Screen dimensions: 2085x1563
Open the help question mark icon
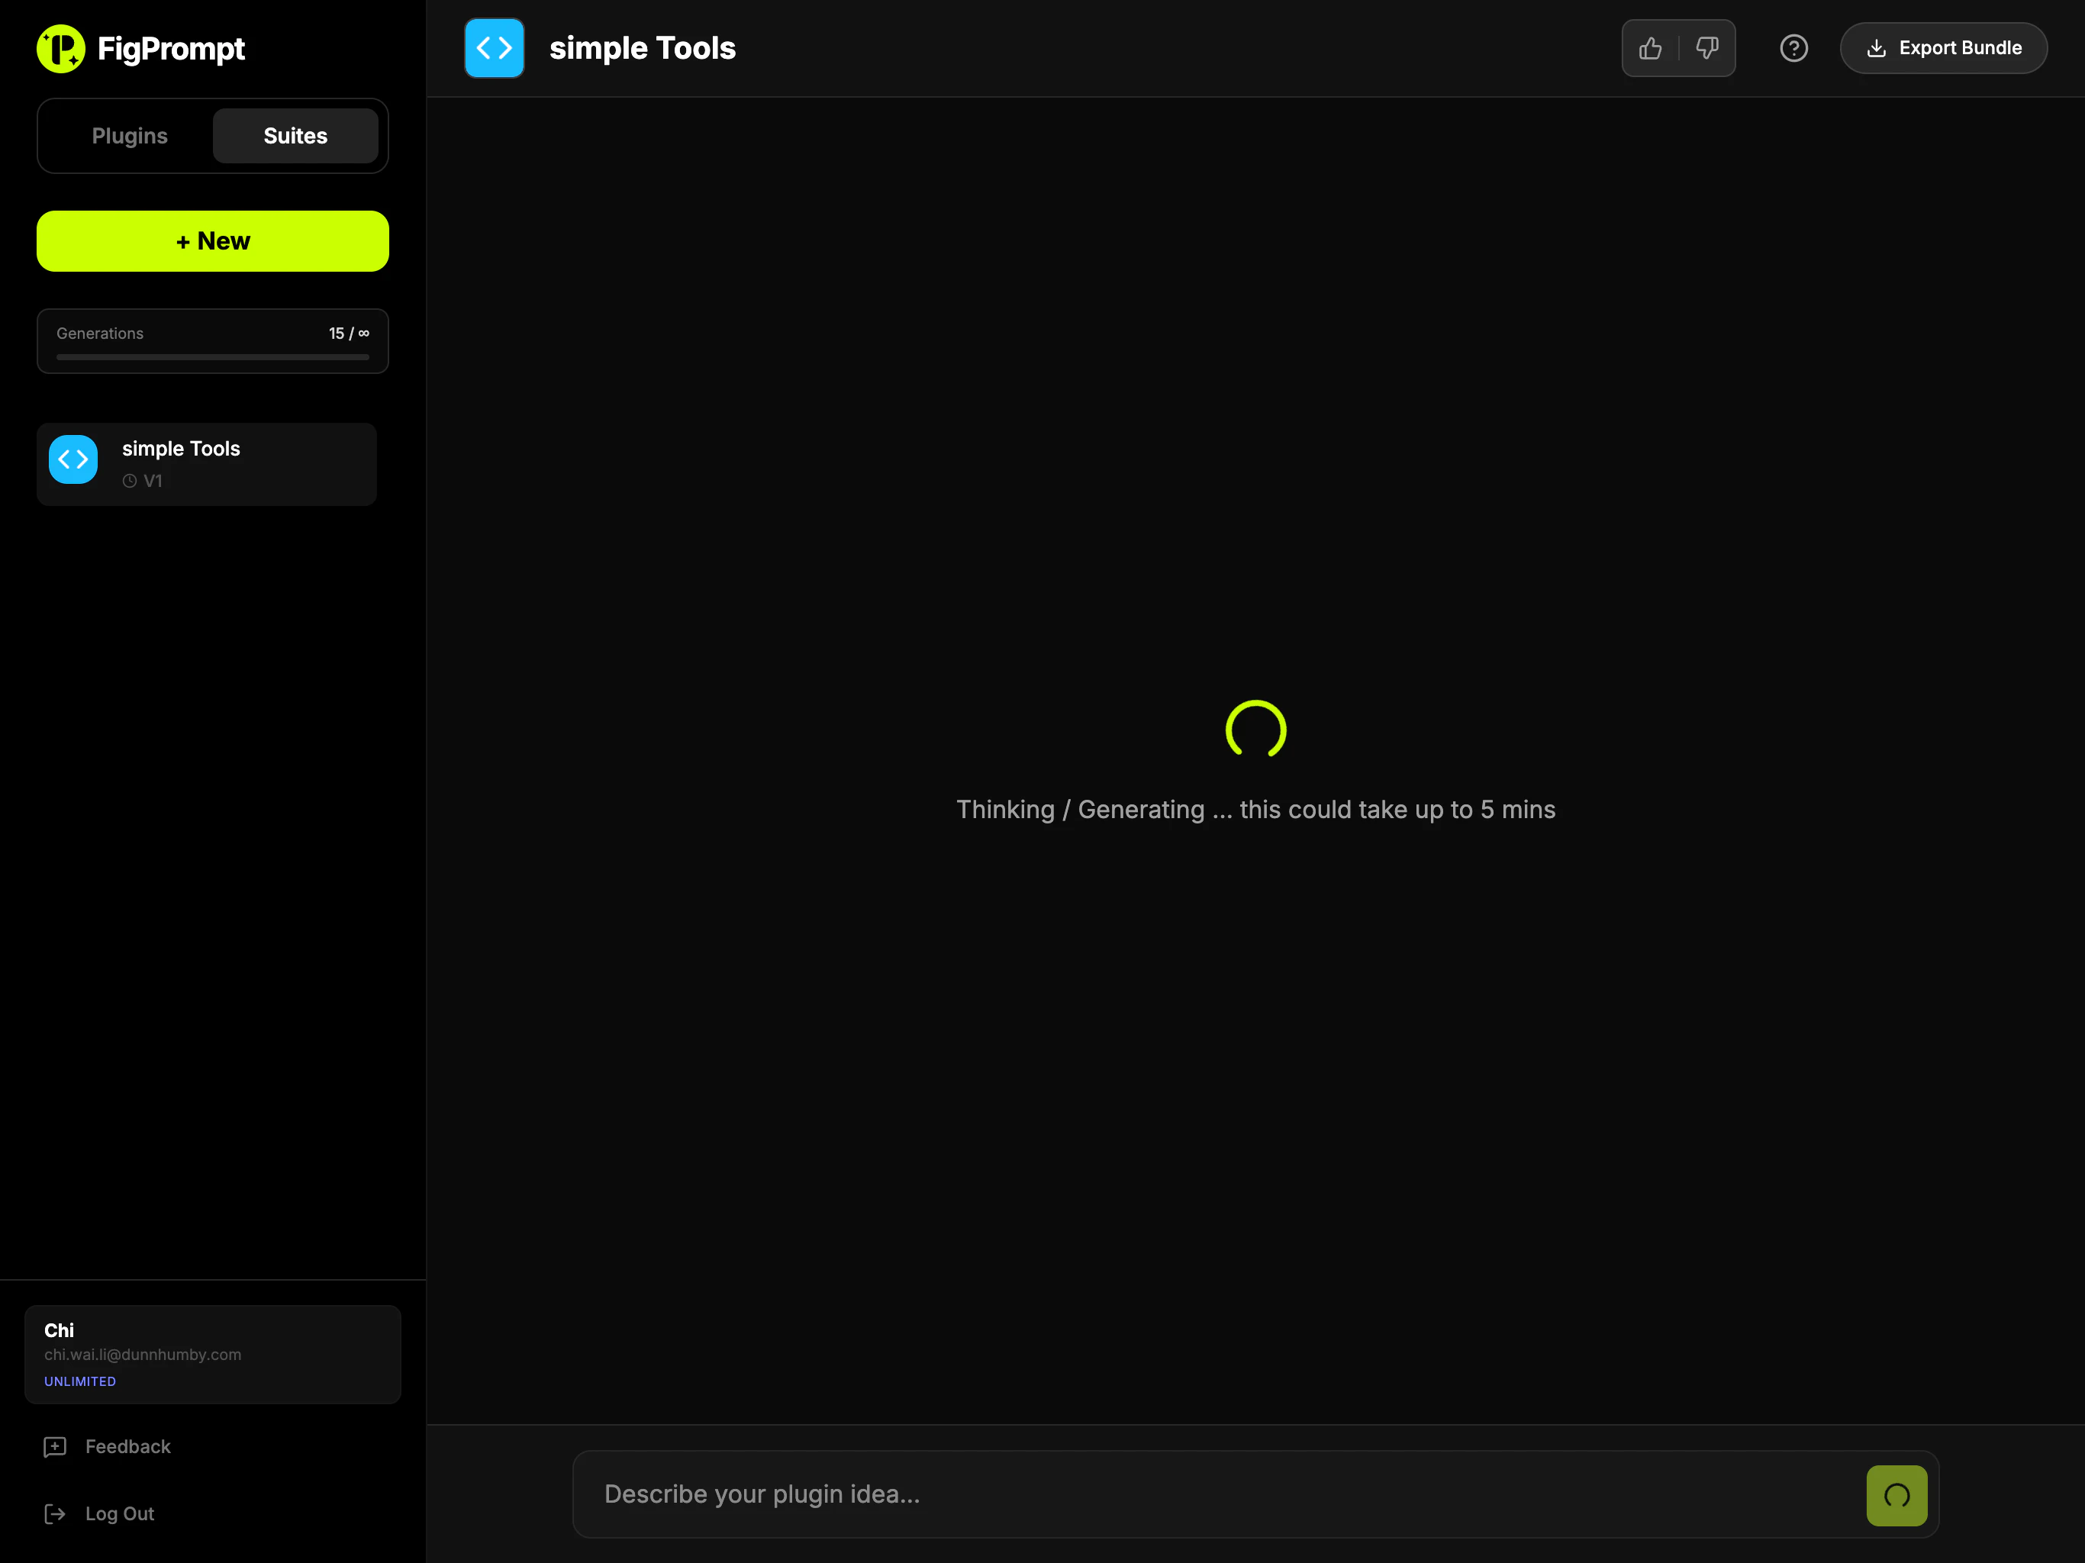(x=1793, y=48)
